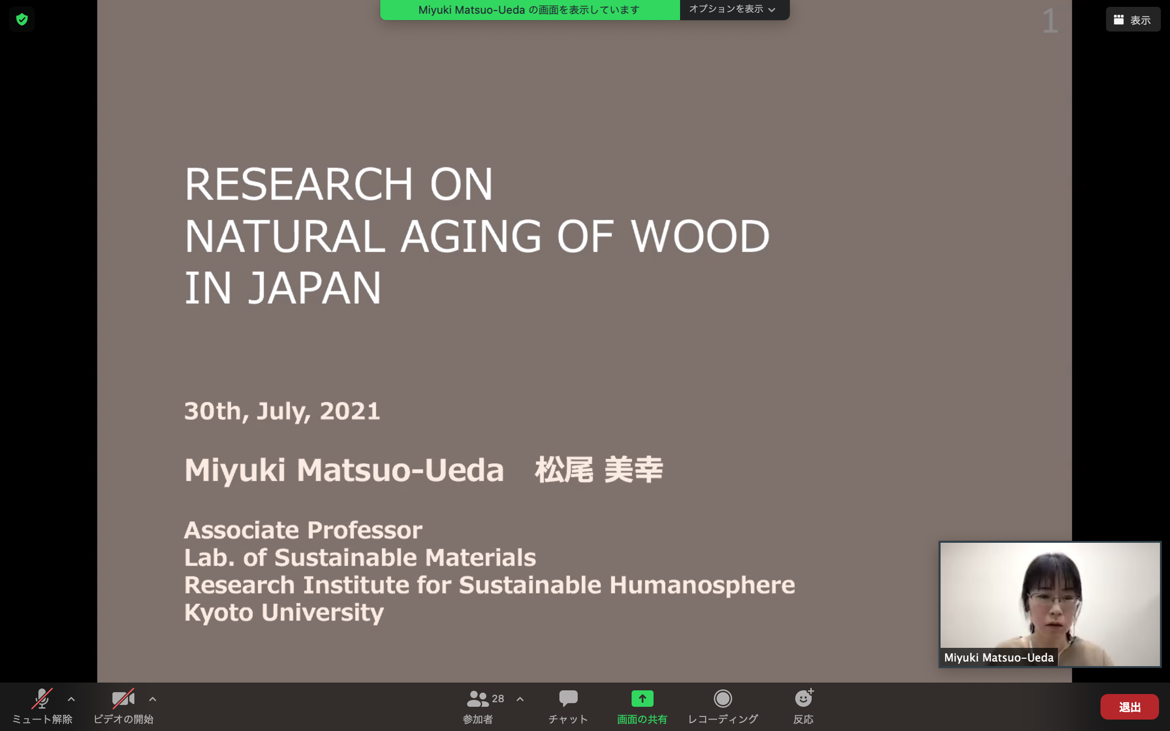Expand the arrow beside the participants count
1170x731 pixels.
520,699
